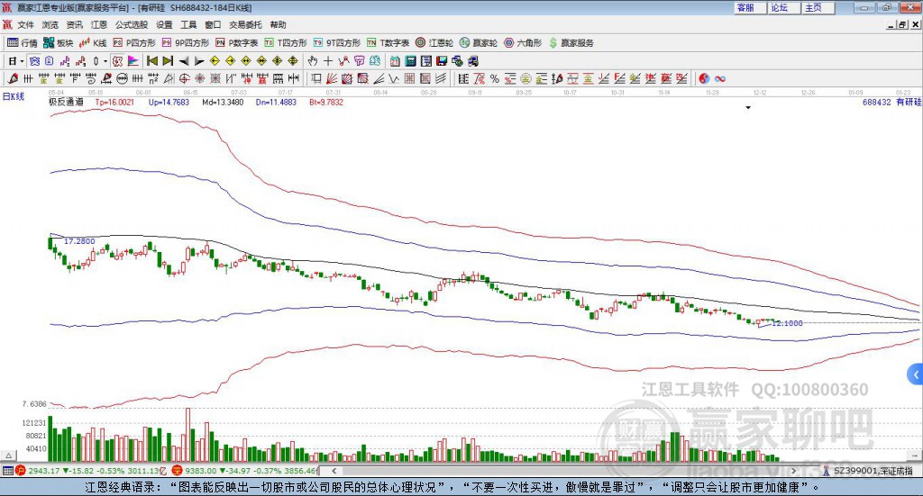
Task: Select the percent % tool
Action: click(x=495, y=78)
